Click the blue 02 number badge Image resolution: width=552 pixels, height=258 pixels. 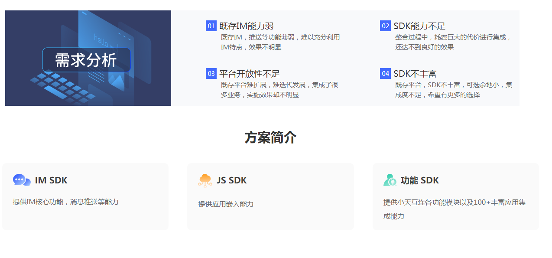pyautogui.click(x=385, y=26)
